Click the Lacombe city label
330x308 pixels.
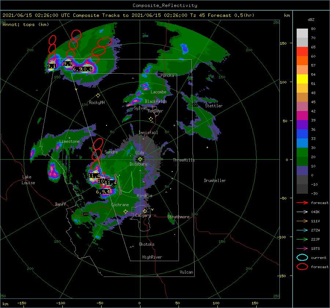click(x=158, y=92)
